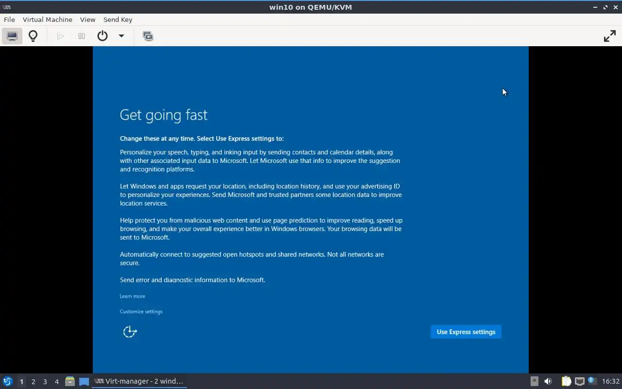622x389 pixels.
Task: Click the Get going fast heading
Action: pos(164,115)
